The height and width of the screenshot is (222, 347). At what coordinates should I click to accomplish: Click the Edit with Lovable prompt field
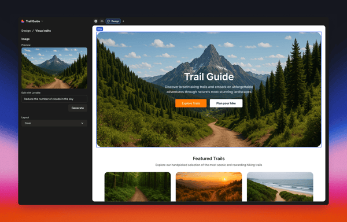point(54,99)
